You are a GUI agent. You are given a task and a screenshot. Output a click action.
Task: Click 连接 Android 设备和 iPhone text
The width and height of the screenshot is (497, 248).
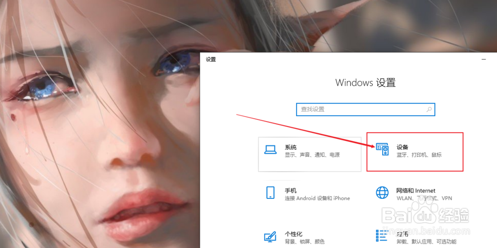point(317,198)
